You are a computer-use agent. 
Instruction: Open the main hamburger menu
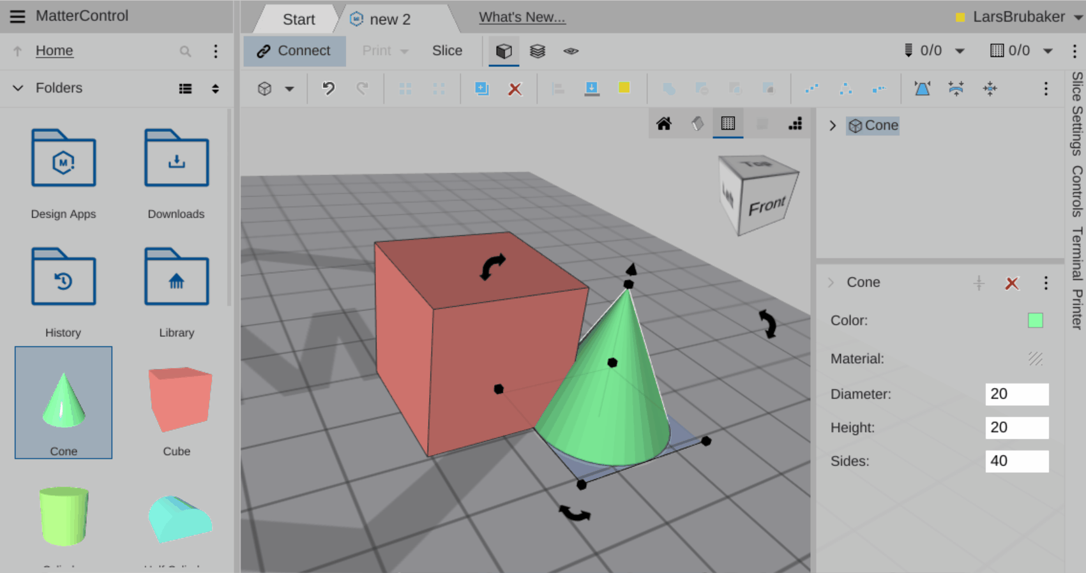(17, 16)
